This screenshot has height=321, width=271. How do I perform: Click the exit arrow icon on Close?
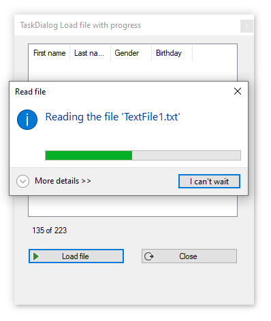coord(149,256)
